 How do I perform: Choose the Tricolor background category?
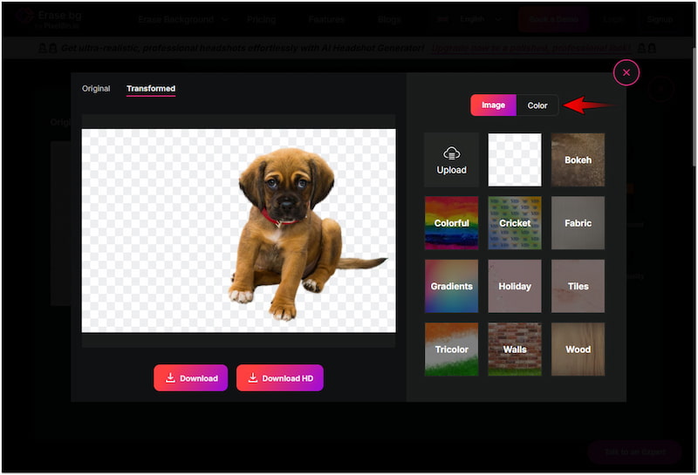tap(451, 349)
